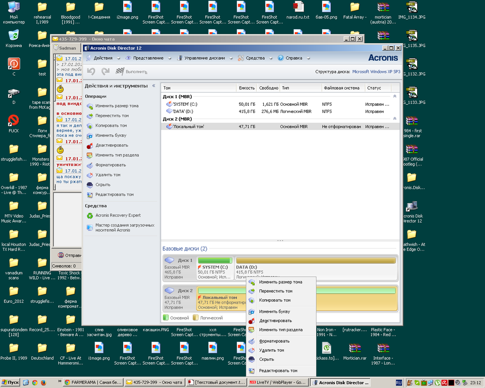The width and height of the screenshot is (485, 388).
Task: Collapse Диск 2 (MBR) group in volume list
Action: (x=395, y=119)
